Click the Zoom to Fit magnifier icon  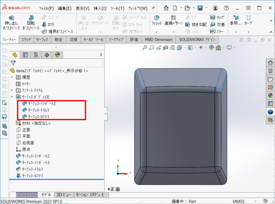(x=145, y=47)
